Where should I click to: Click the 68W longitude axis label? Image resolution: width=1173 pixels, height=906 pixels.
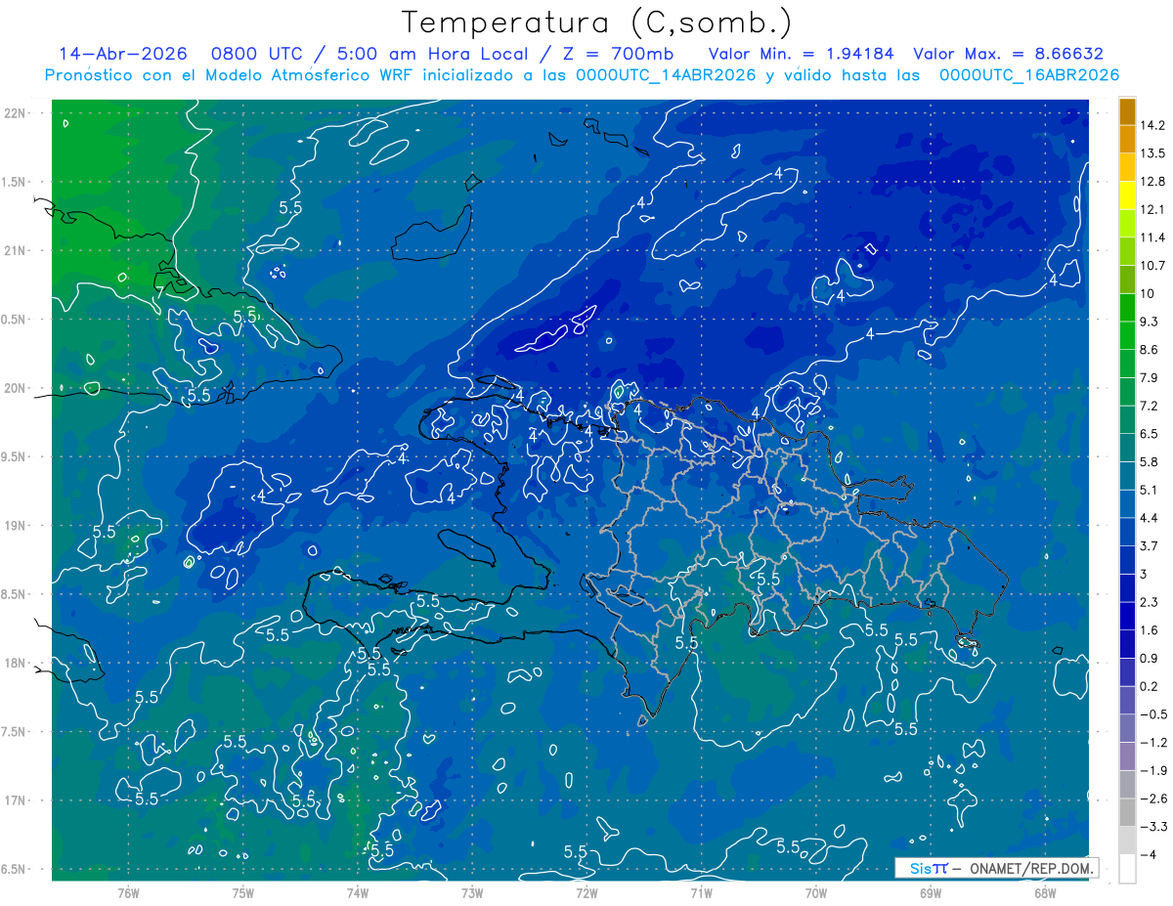click(1044, 892)
